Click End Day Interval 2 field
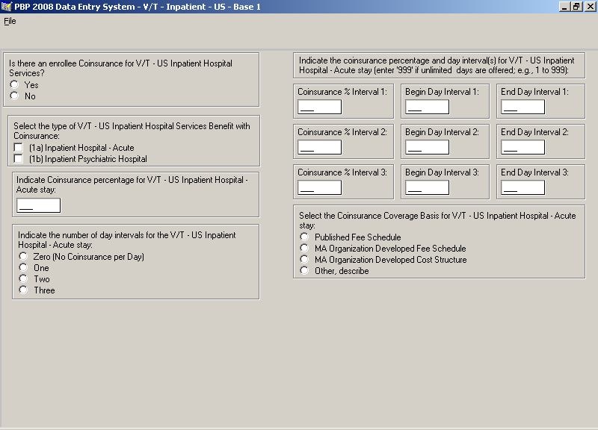This screenshot has width=598, height=430. [523, 147]
